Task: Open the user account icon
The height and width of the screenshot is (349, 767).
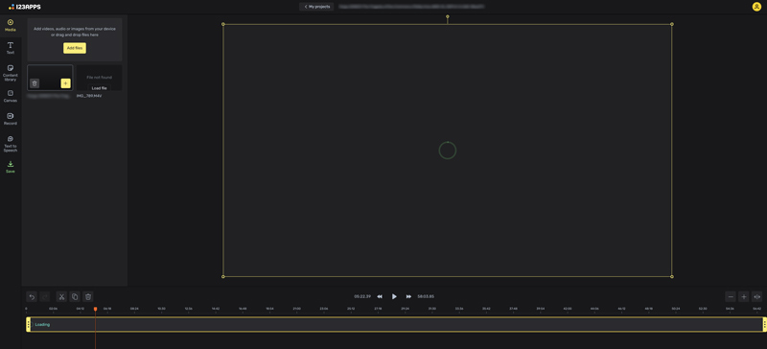Action: [756, 7]
